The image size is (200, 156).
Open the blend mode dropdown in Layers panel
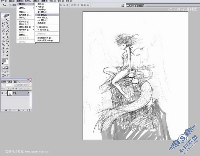coord(8,85)
